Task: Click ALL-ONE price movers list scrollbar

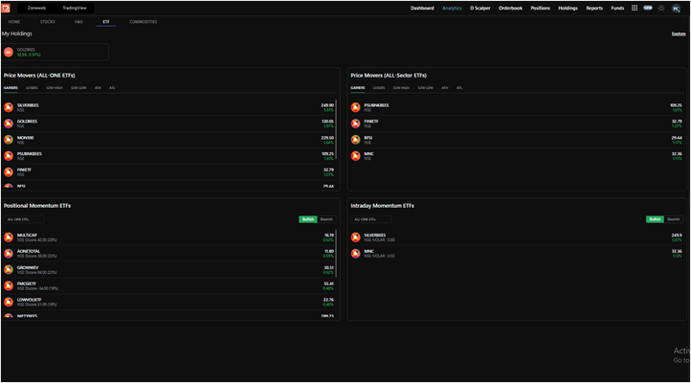Action: 336,129
